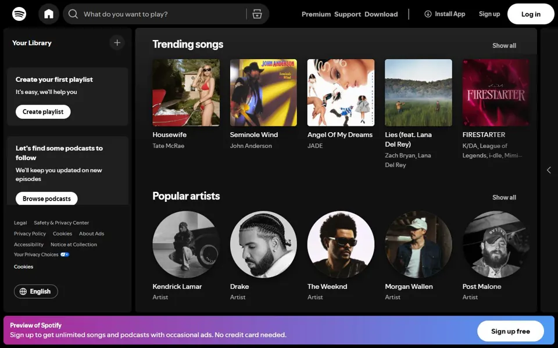Click the JADE artist name
Screen dimensions: 558x348
pos(315,146)
